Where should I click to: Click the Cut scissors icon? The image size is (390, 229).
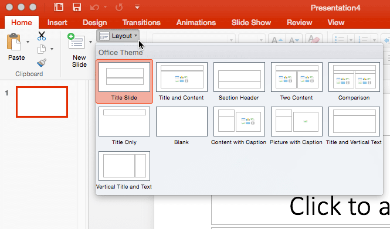[42, 36]
